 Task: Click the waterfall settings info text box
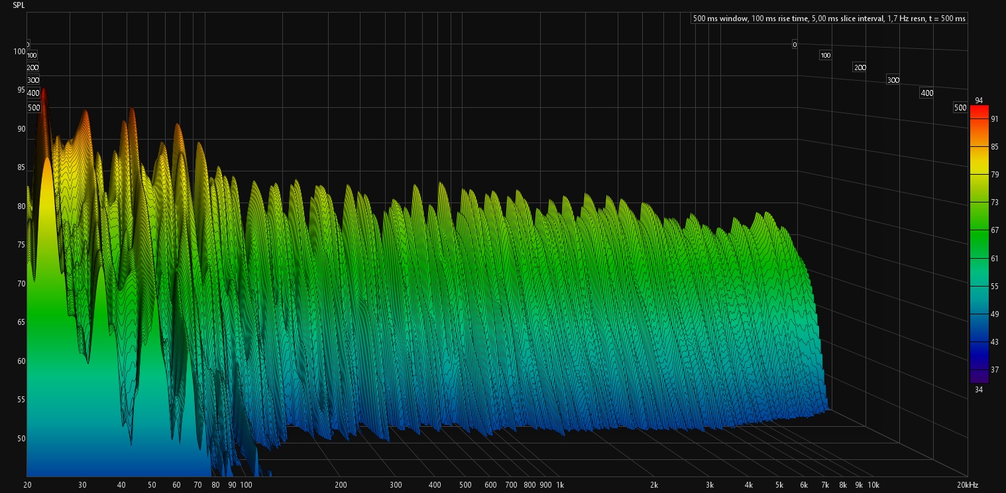coord(829,19)
